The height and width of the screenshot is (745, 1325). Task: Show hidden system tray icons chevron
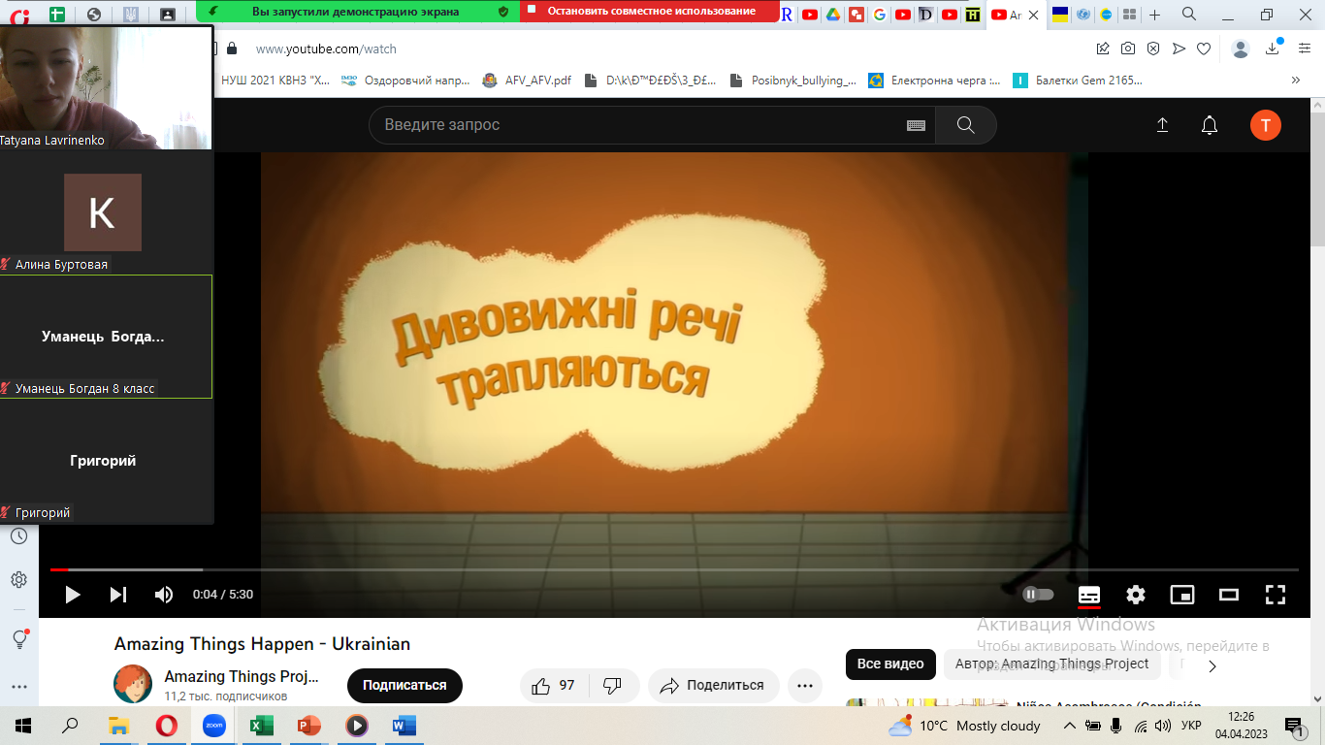click(x=1069, y=726)
